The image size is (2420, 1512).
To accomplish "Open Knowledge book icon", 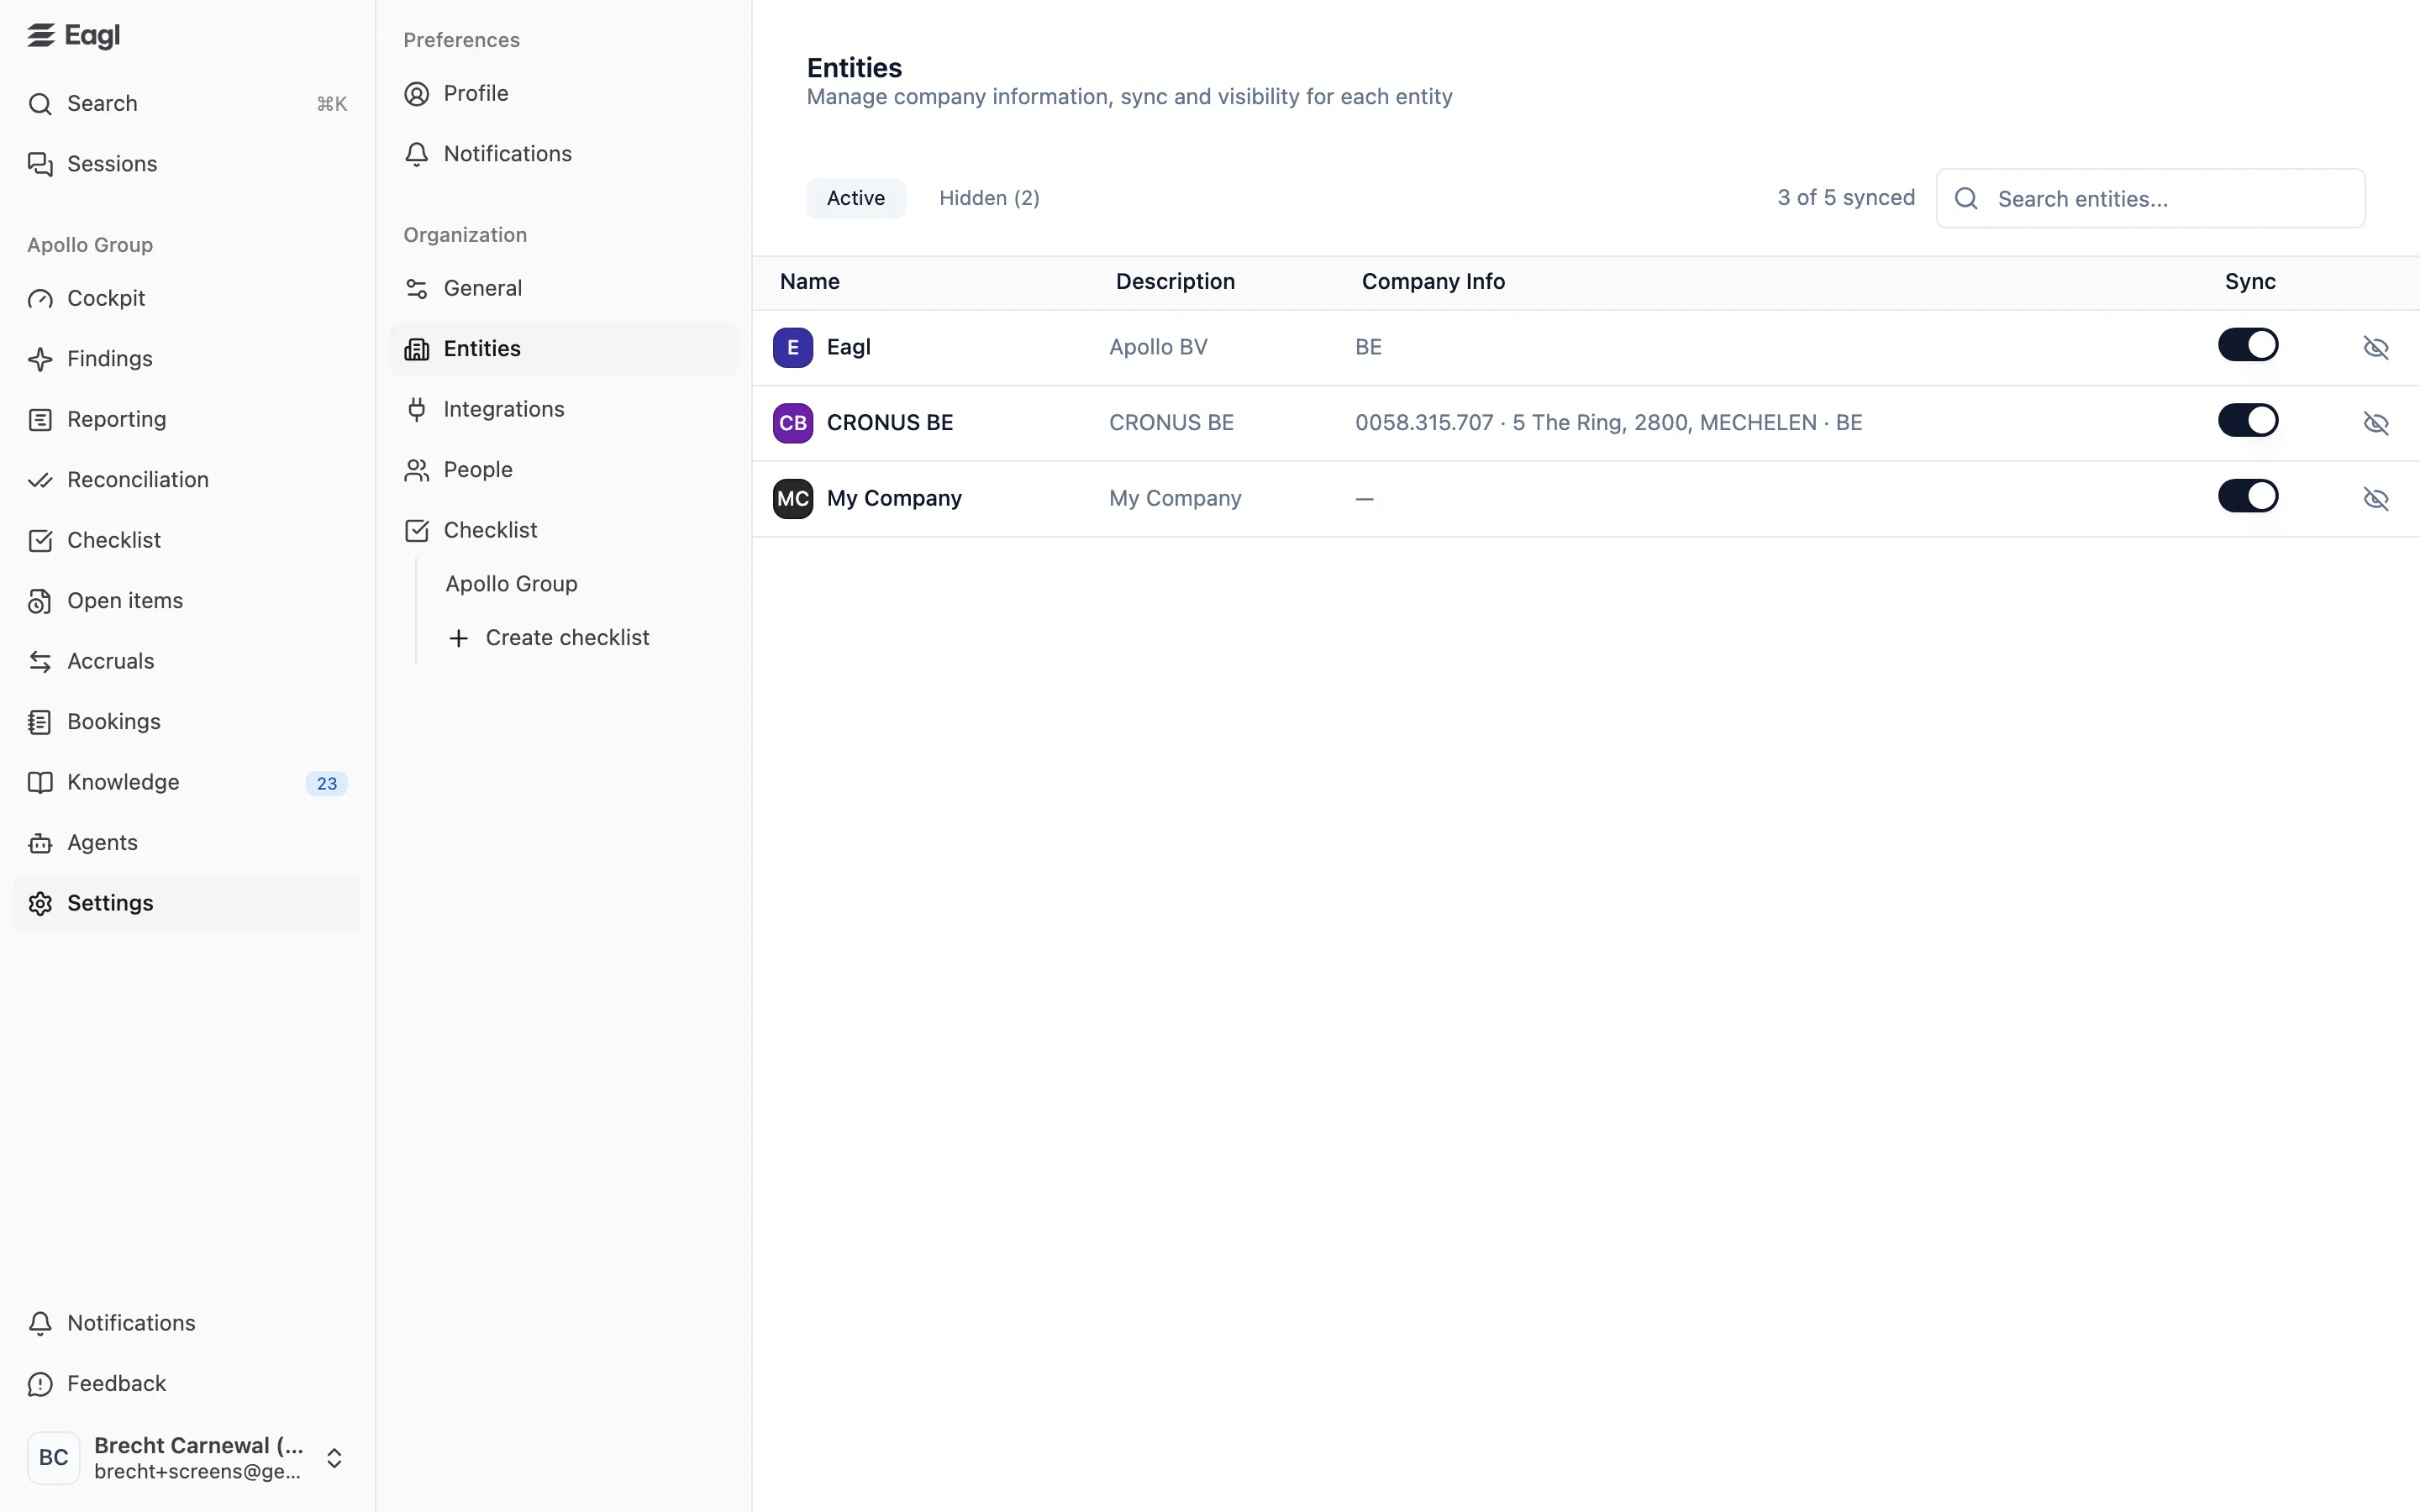I will click(40, 782).
